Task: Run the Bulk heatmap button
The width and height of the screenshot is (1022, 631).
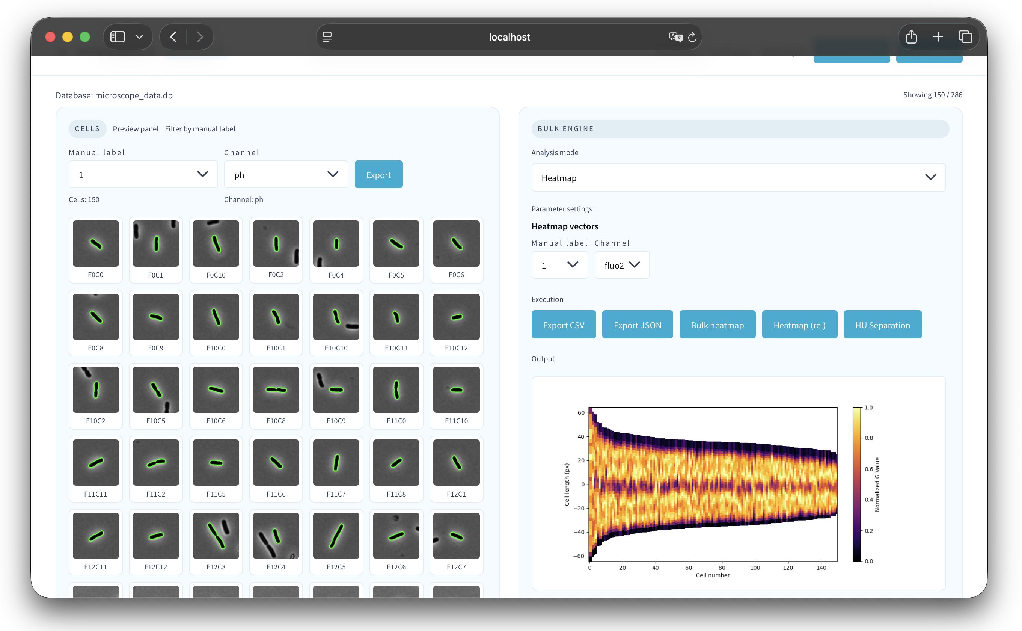Action: pyautogui.click(x=717, y=325)
